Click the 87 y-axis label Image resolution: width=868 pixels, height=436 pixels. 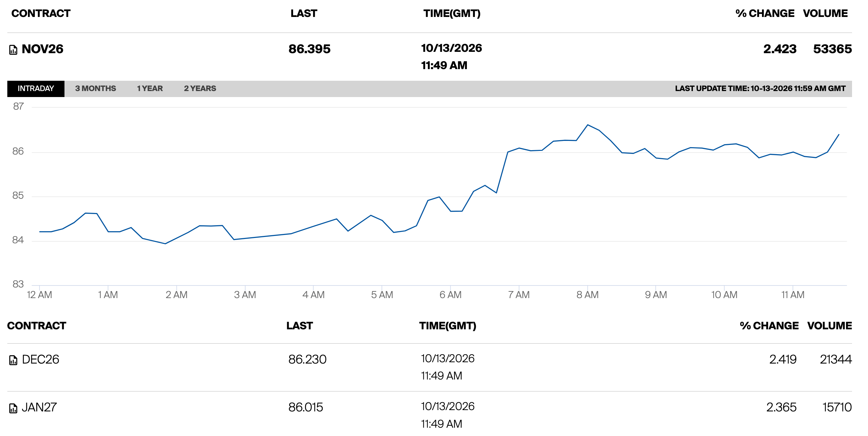coord(18,107)
